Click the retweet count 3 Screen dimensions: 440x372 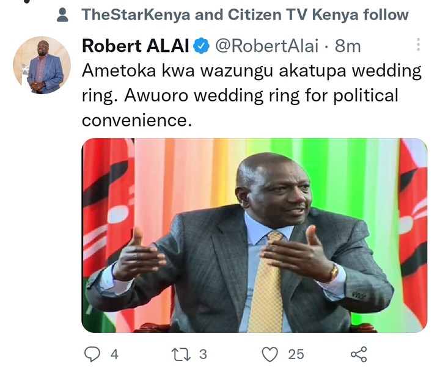203,354
